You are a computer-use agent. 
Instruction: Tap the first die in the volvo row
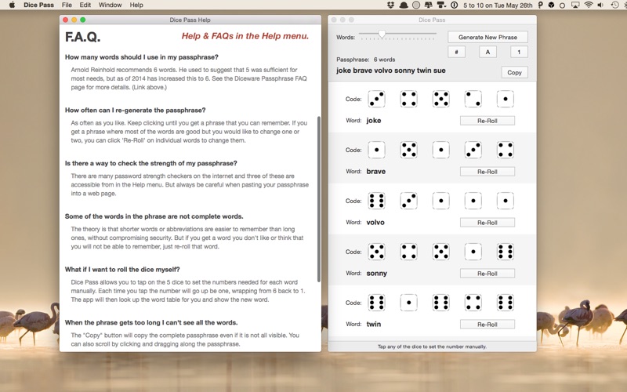pos(376,201)
